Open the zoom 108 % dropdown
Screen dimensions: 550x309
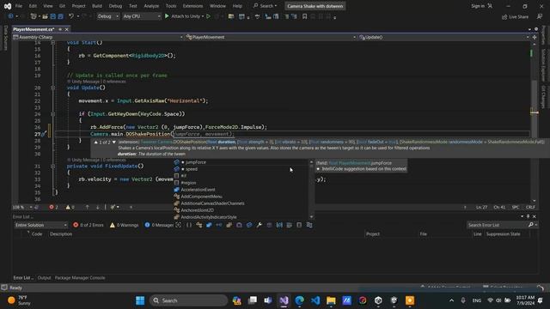coord(22,207)
